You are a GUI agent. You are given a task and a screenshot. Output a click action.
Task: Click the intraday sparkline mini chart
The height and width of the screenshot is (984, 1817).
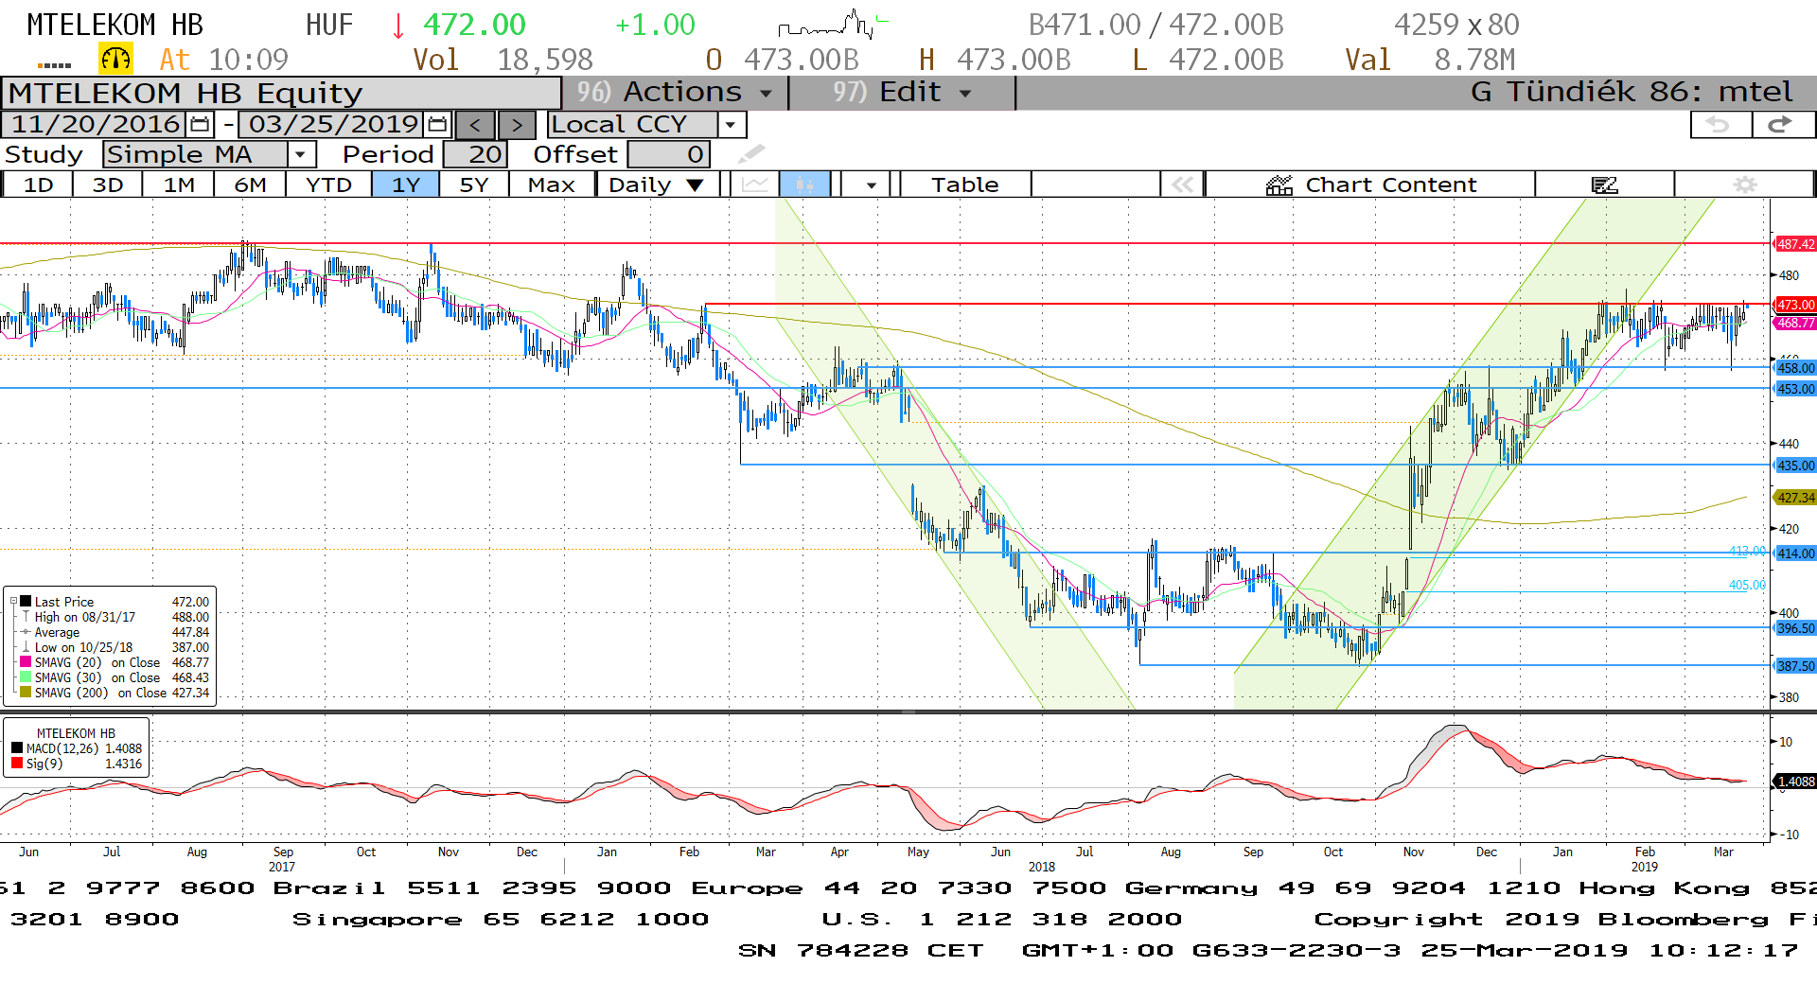tap(833, 25)
